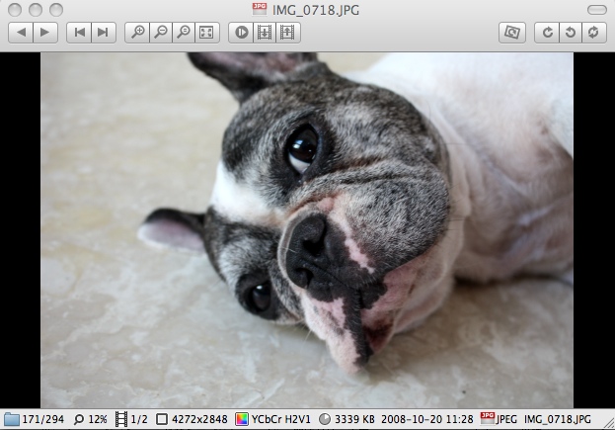The height and width of the screenshot is (430, 615).
Task: Set zoom to actual size
Action: click(184, 33)
